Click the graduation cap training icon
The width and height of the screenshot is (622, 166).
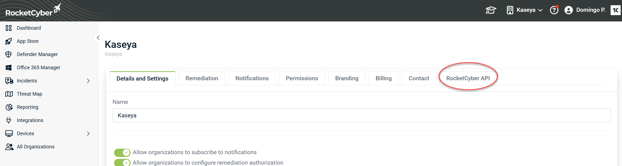[x=491, y=10]
